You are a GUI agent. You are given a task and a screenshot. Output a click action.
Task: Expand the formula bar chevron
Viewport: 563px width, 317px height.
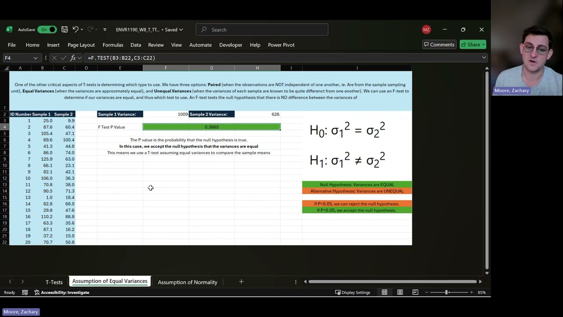coord(484,58)
